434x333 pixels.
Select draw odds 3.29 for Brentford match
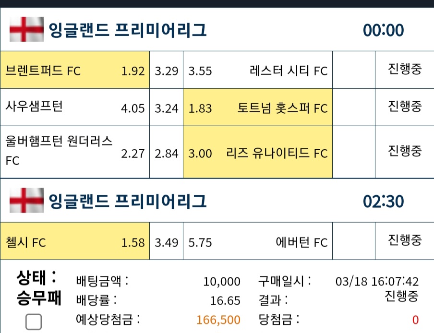pos(166,70)
